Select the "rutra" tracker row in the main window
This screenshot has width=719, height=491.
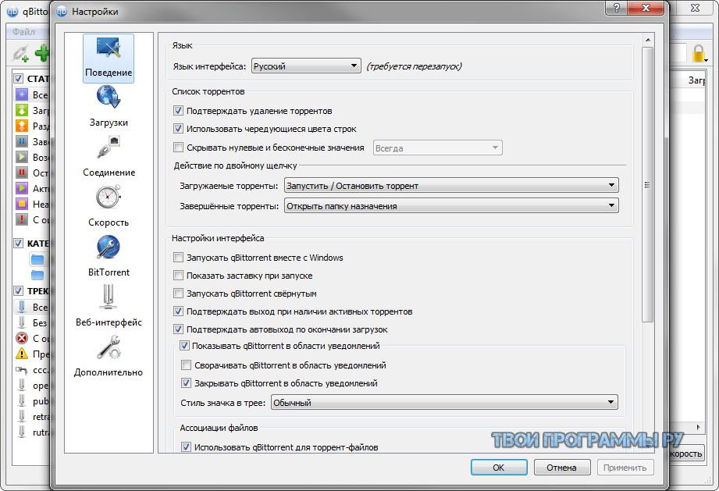coord(33,432)
